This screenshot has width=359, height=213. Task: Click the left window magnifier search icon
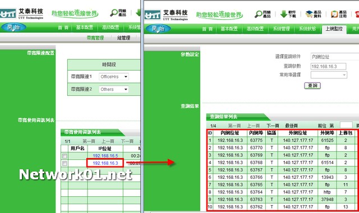(113, 12)
